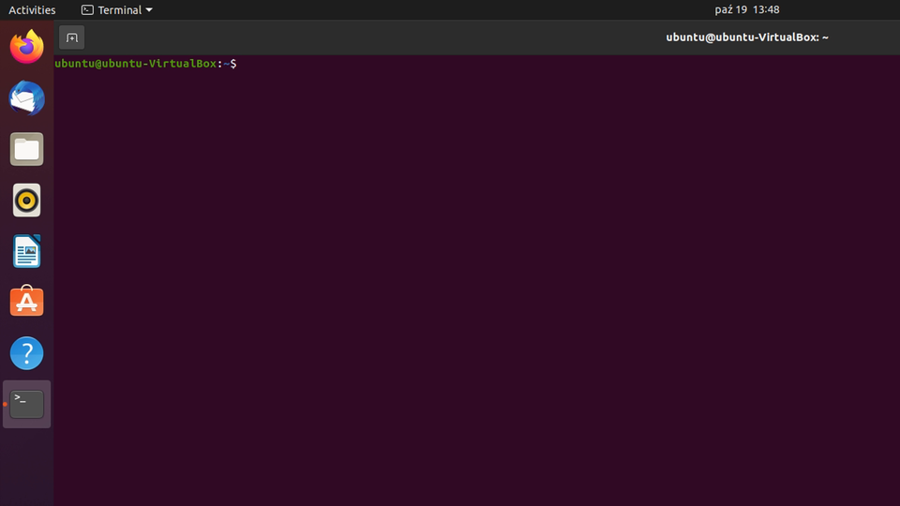Open the Help application
Viewport: 900px width, 506px height.
coord(27,353)
